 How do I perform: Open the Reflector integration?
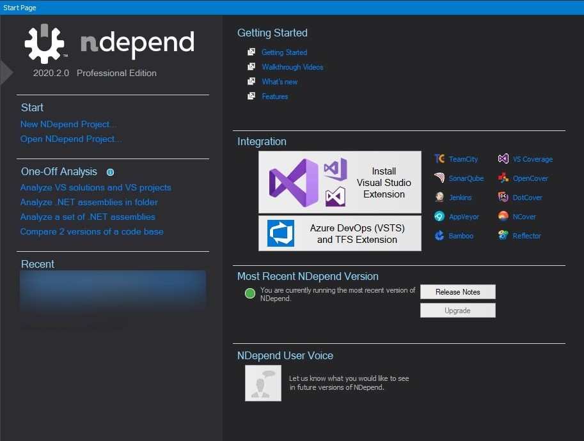pos(505,235)
